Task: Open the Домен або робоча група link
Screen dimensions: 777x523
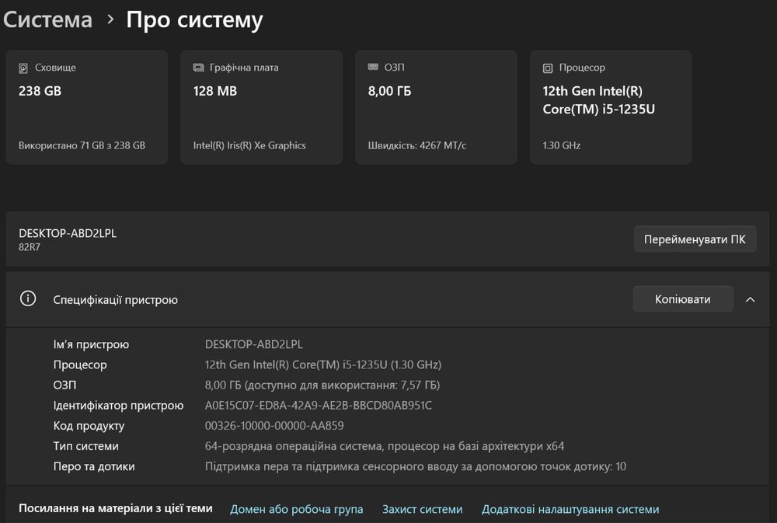Action: (x=296, y=509)
